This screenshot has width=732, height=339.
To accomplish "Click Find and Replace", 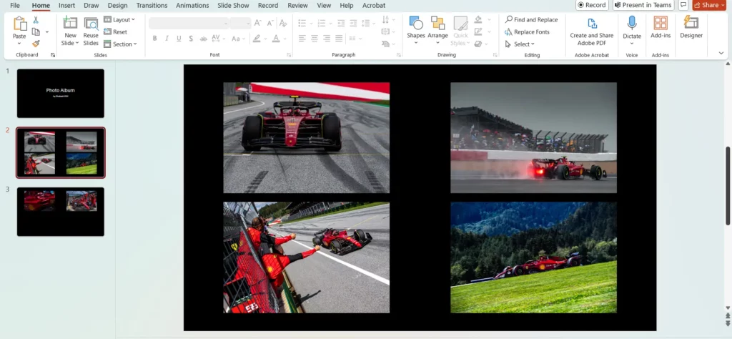I will [531, 20].
